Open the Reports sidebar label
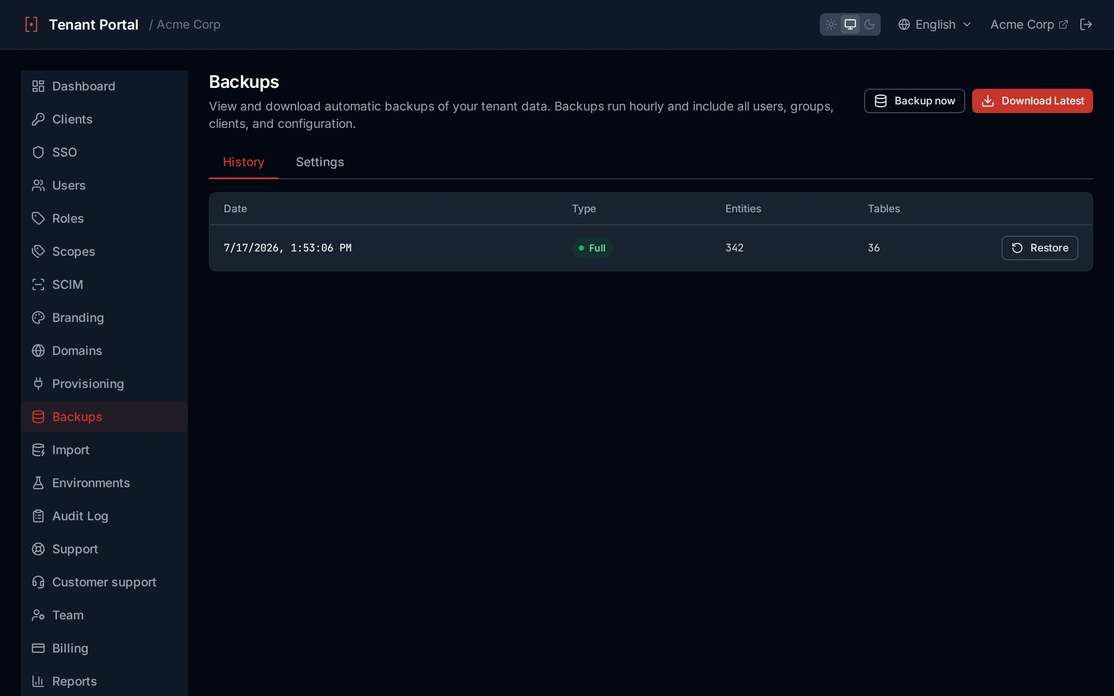1114x696 pixels. [74, 681]
